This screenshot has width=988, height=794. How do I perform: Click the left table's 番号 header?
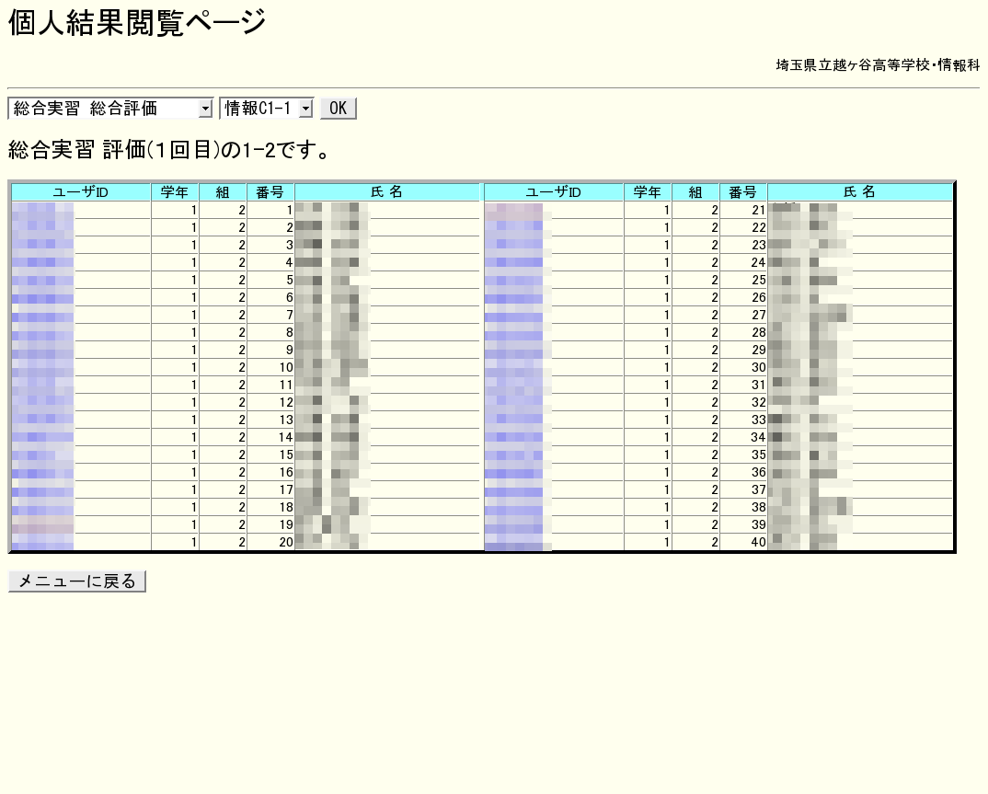(270, 192)
